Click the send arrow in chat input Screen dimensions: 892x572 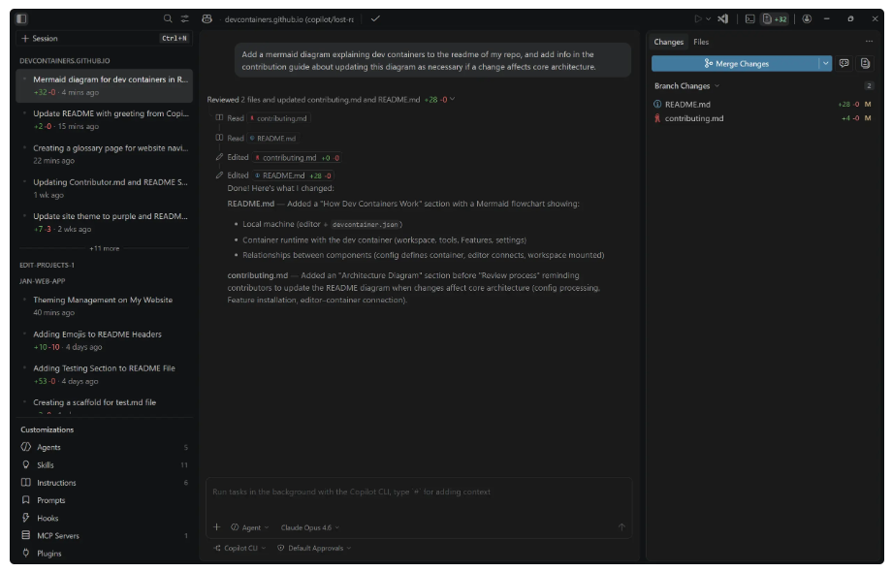tap(621, 527)
